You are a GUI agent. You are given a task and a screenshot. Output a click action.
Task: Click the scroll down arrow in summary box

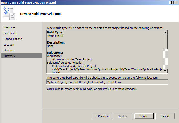165,71
